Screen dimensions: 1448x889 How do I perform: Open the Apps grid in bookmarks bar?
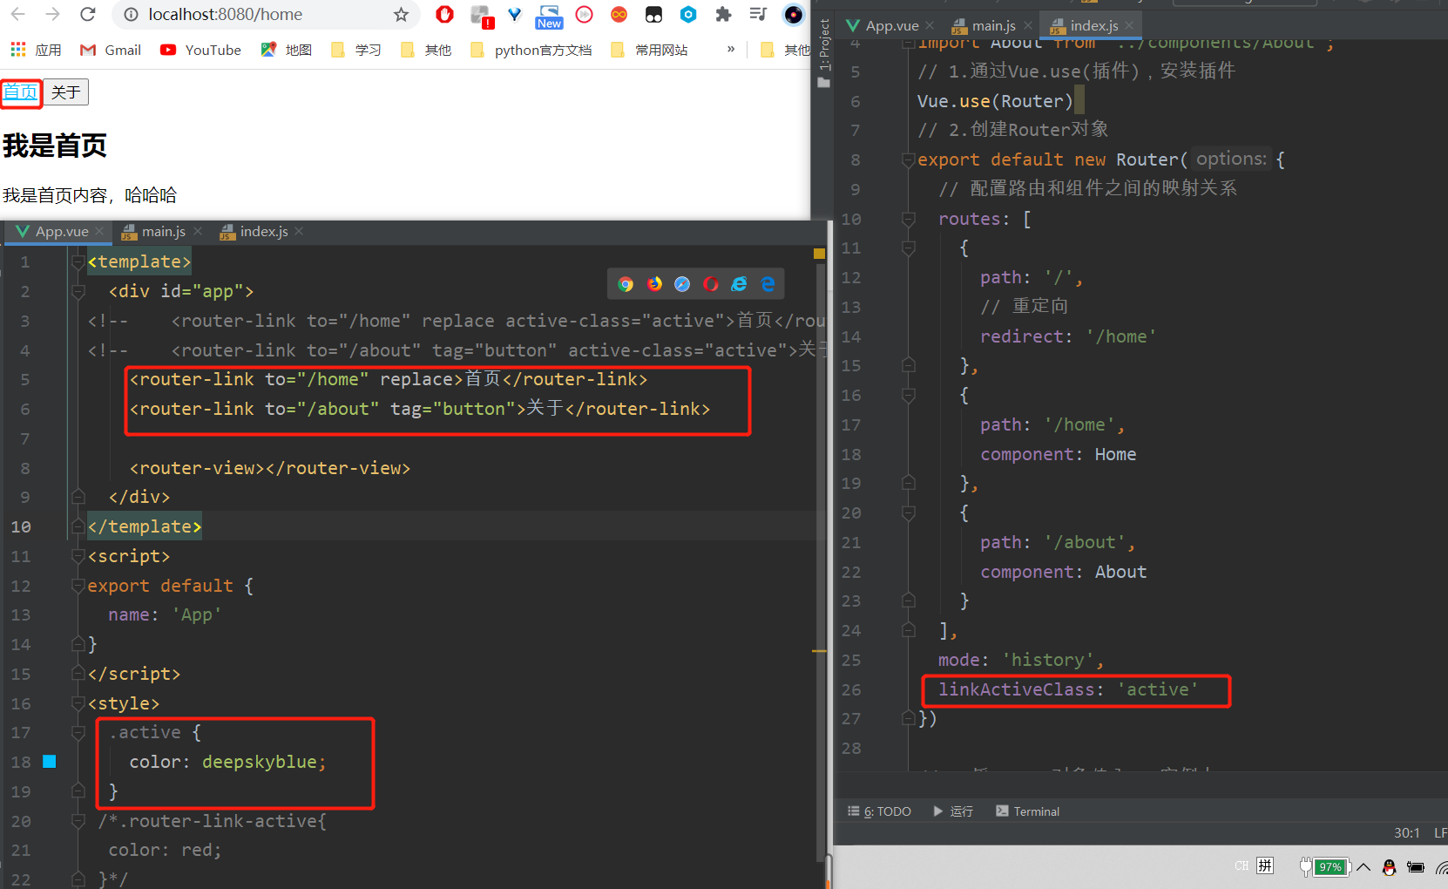(x=18, y=50)
